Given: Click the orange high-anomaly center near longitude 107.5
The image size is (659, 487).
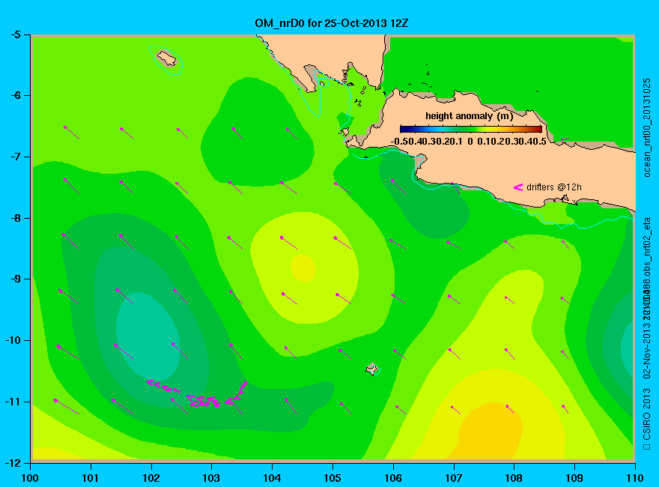Looking at the screenshot, I should [x=491, y=431].
